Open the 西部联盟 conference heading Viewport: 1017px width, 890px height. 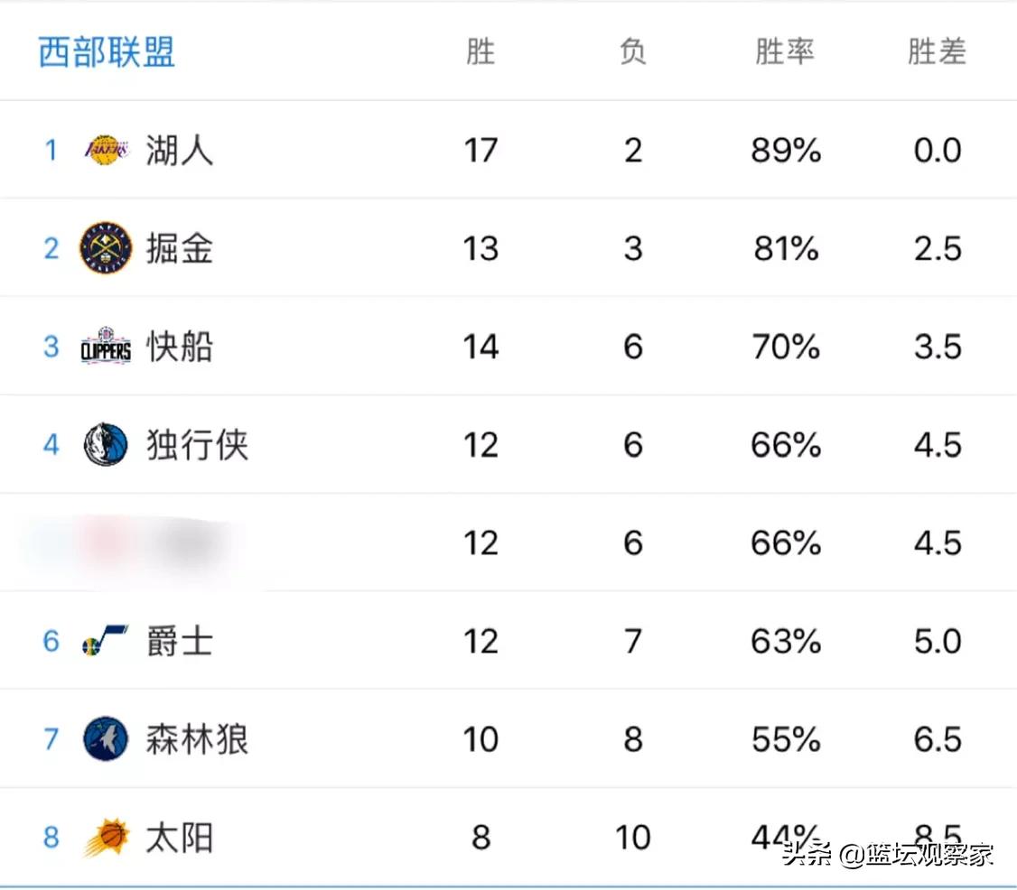click(x=107, y=52)
